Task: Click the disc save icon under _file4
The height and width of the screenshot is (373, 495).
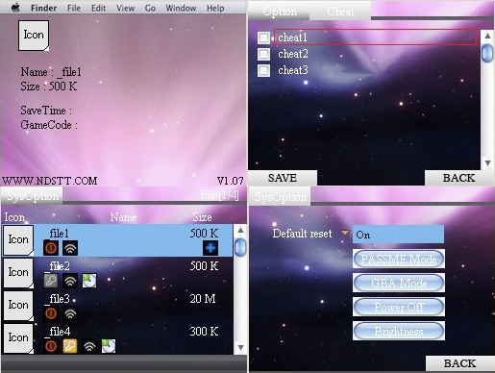Action: click(x=109, y=346)
